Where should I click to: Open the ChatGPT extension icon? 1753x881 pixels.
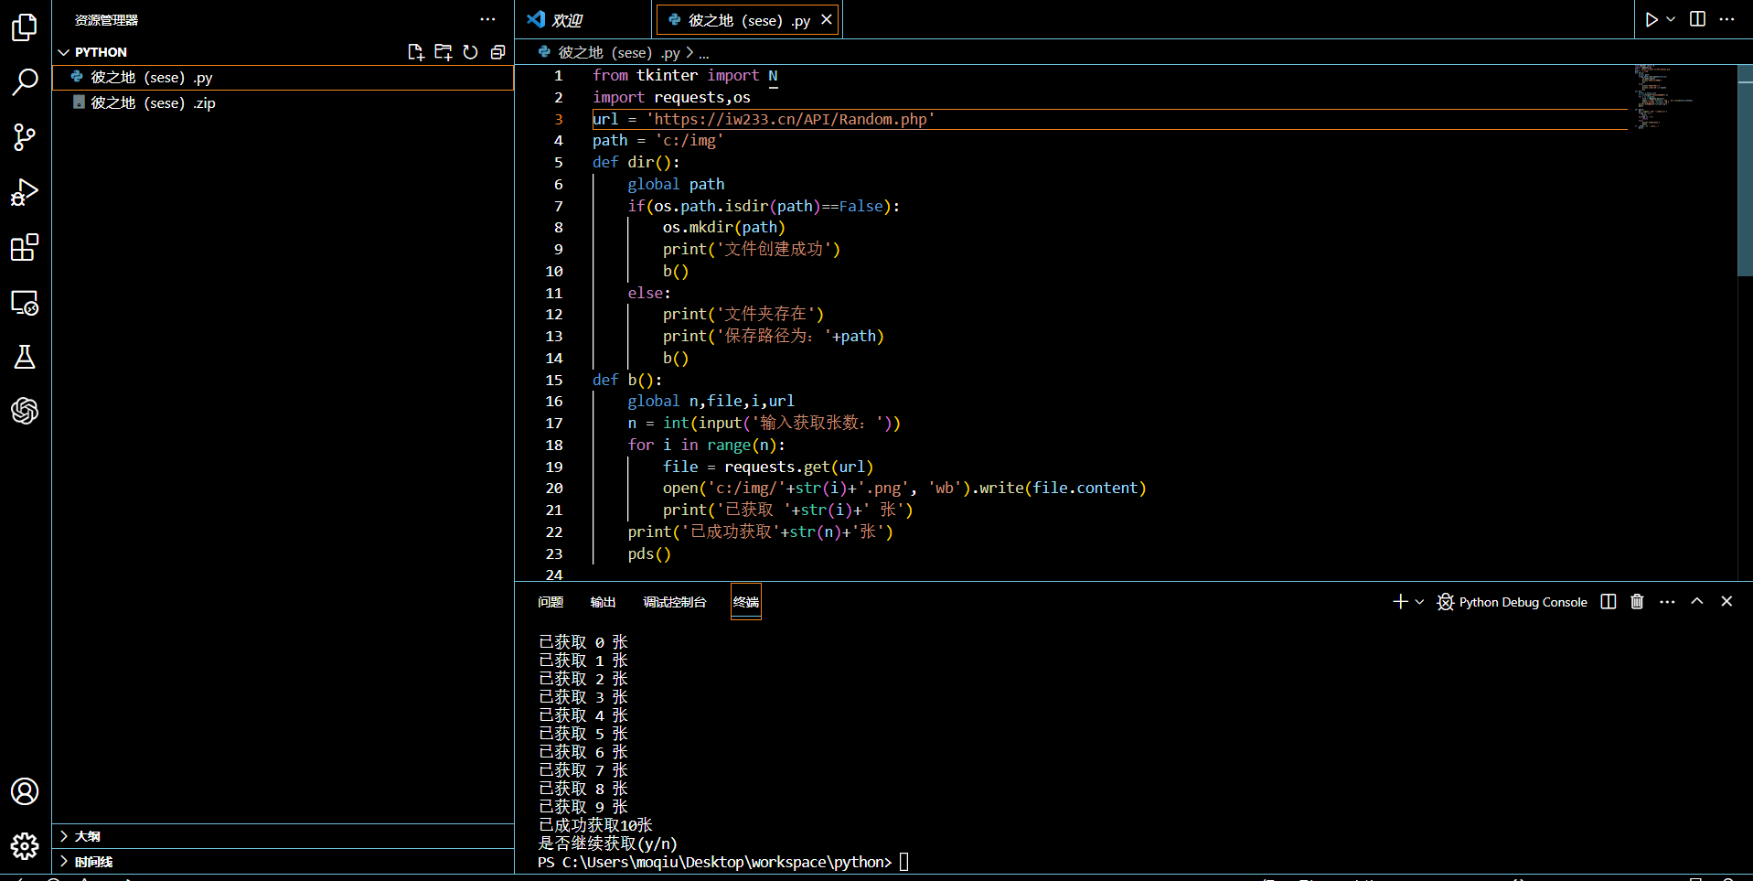[25, 411]
